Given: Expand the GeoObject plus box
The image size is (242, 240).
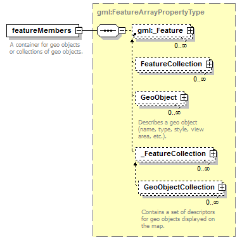Looking at the screenshot, I should point(184,97).
